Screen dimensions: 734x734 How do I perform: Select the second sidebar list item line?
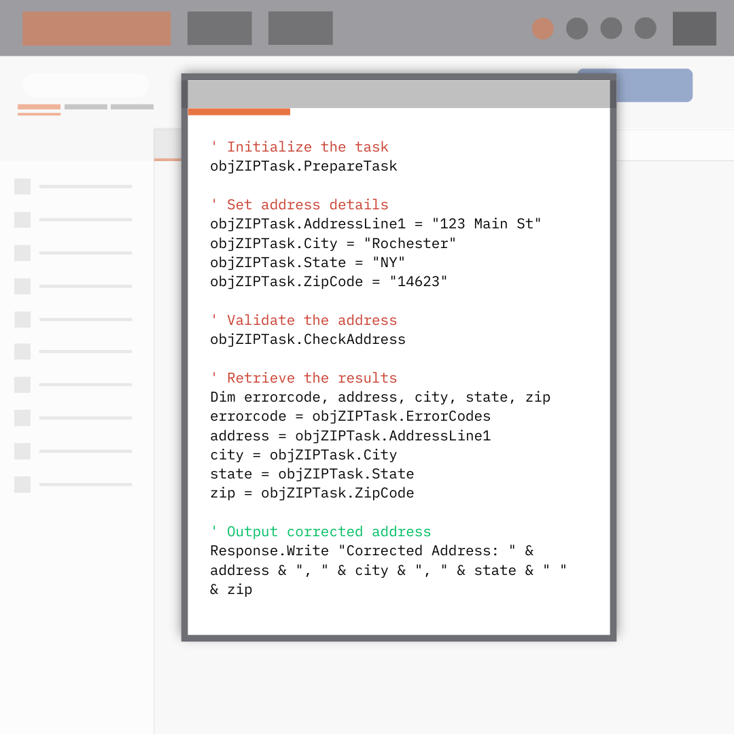coord(86,220)
